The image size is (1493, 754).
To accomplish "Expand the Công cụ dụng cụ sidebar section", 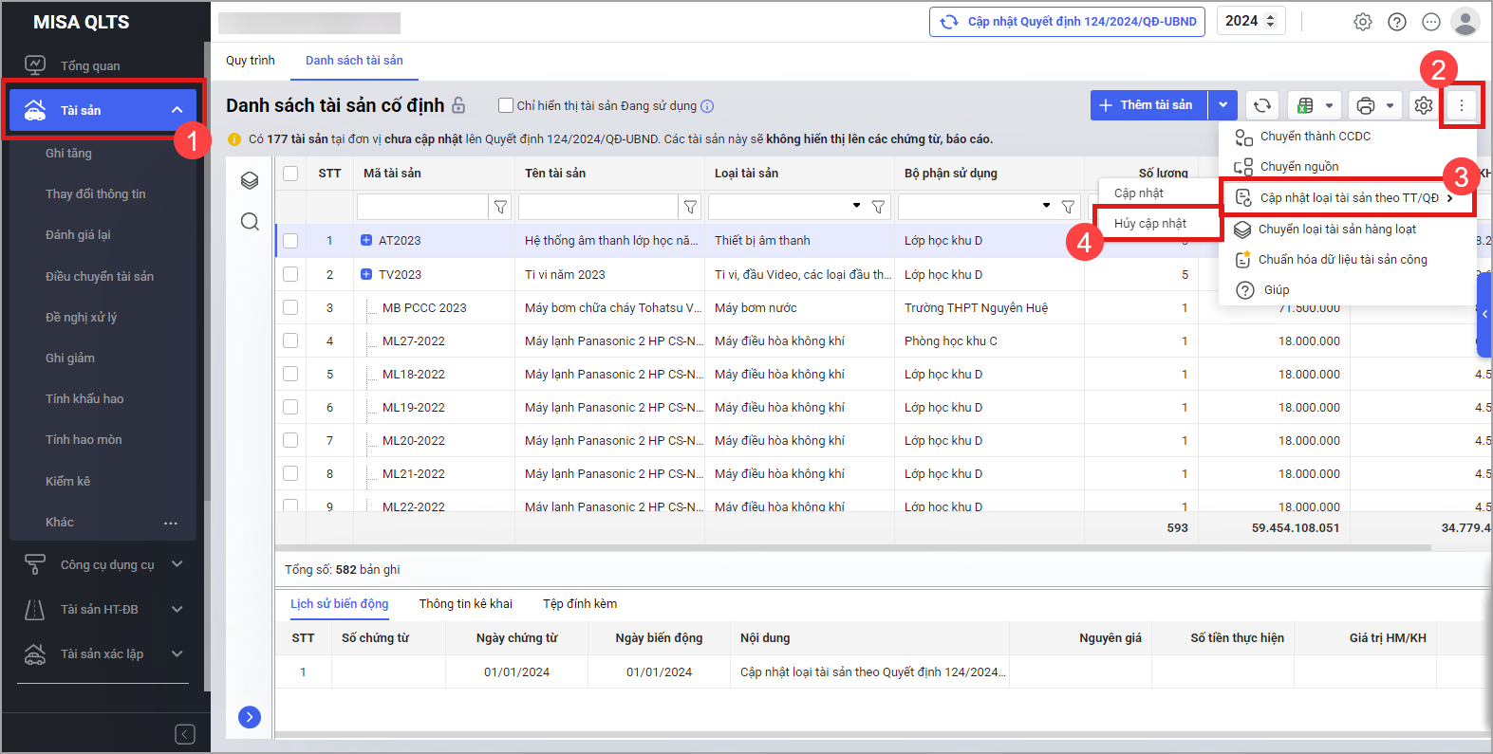I will point(177,564).
